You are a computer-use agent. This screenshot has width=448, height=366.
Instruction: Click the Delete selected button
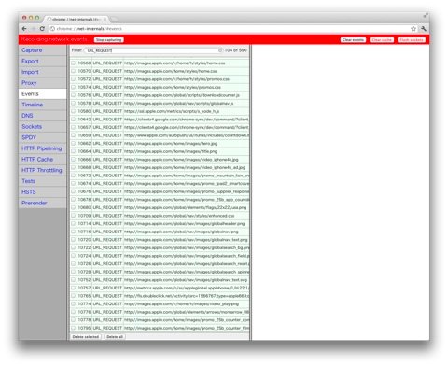coord(86,337)
